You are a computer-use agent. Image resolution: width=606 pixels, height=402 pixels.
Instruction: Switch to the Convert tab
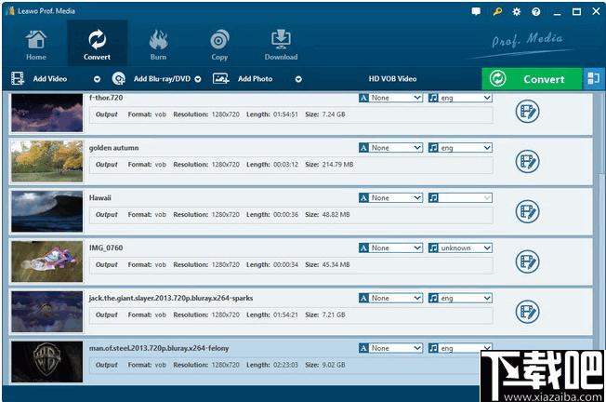coord(97,44)
